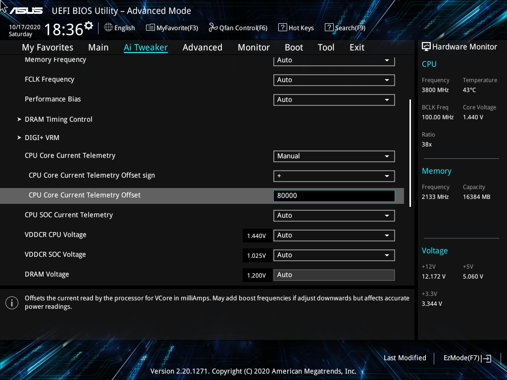Screen dimensions: 507x380
Task: Click the DRAM Voltage Auto field
Action: tap(334, 275)
